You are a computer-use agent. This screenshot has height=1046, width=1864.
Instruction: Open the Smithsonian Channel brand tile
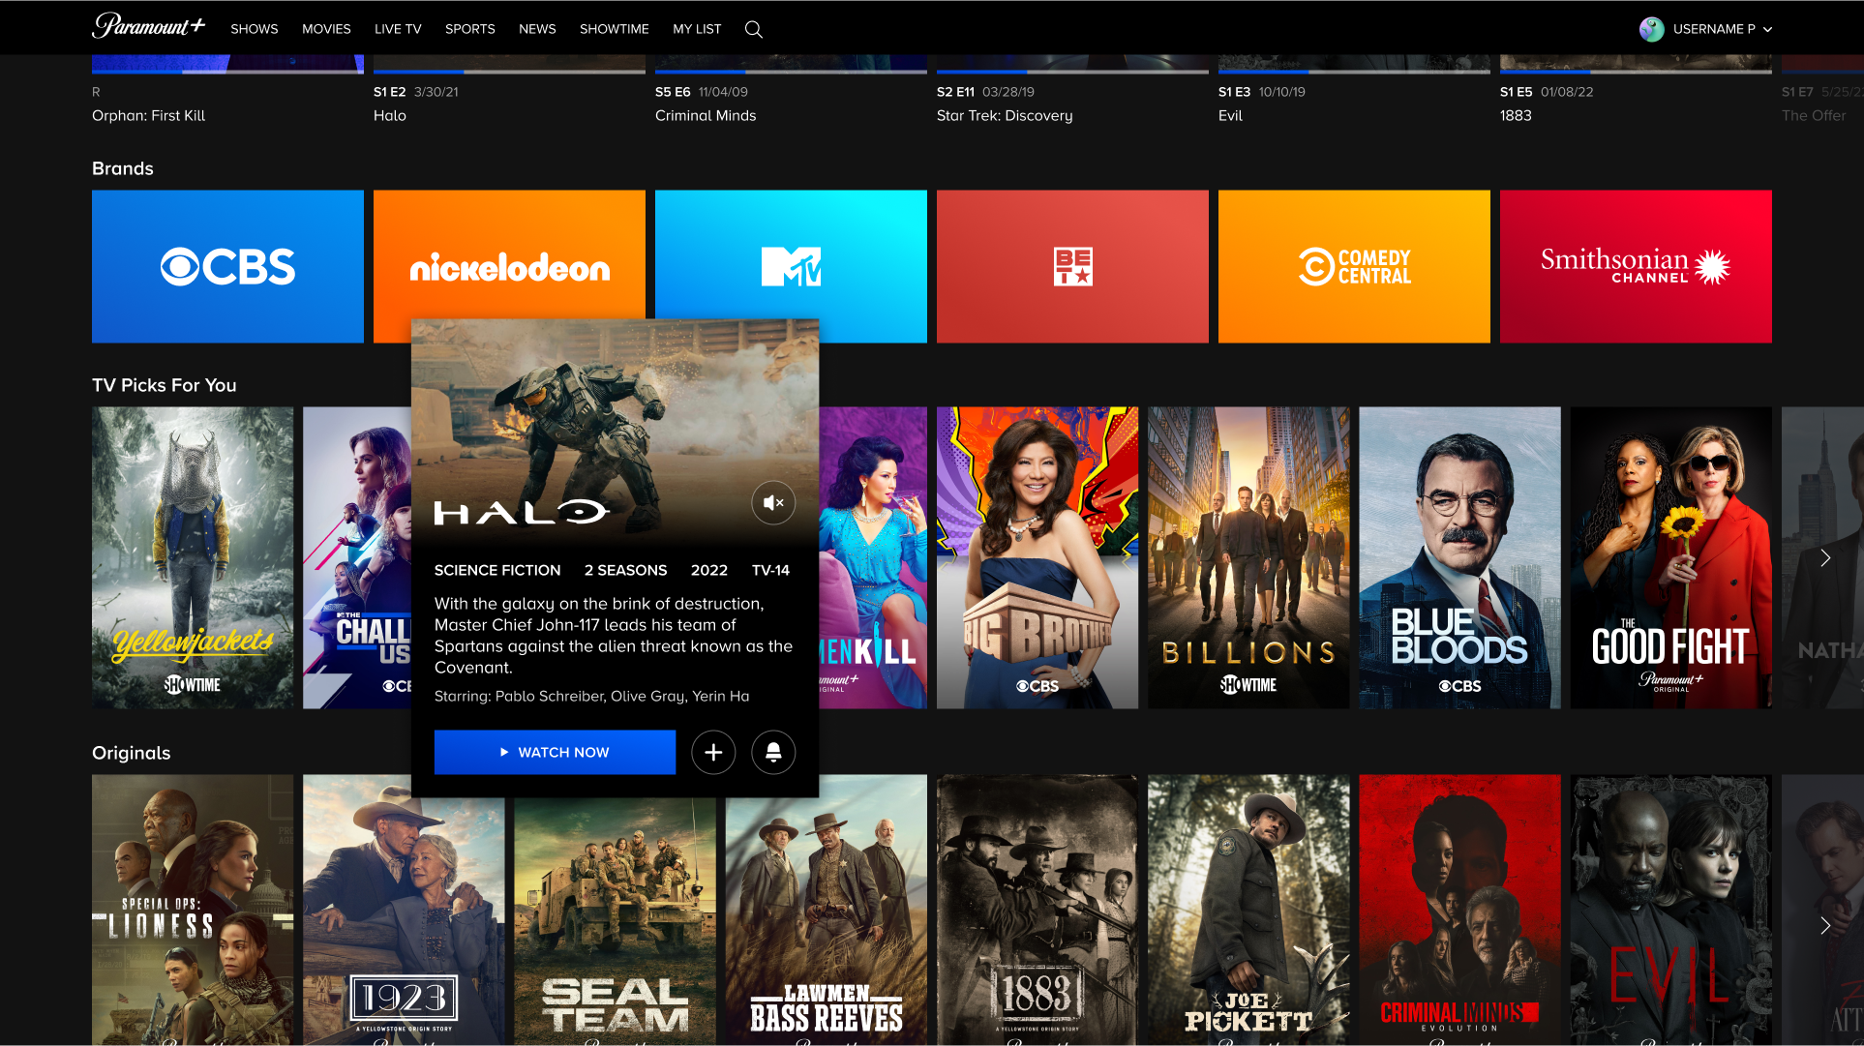pos(1636,266)
